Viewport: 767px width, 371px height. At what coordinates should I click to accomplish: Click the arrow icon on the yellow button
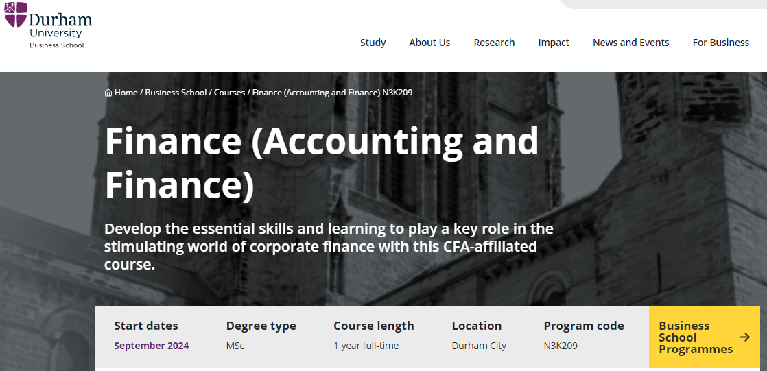coord(744,337)
